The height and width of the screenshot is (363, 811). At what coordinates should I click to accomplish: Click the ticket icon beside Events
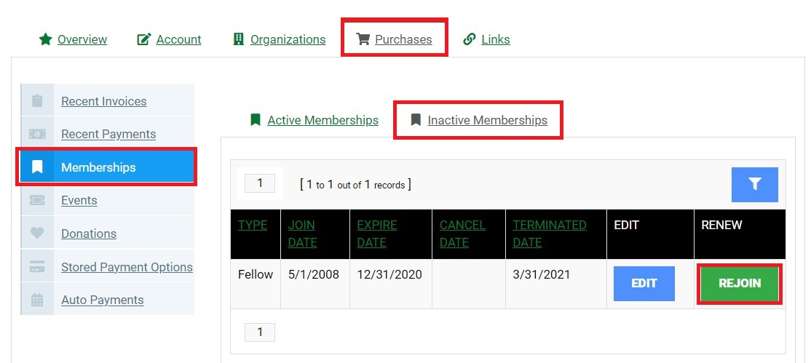tap(37, 200)
